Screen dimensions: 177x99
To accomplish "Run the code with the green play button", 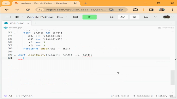I will [x=90, y=17].
